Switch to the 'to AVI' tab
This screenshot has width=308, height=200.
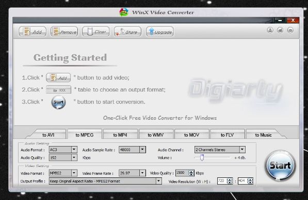coord(48,135)
